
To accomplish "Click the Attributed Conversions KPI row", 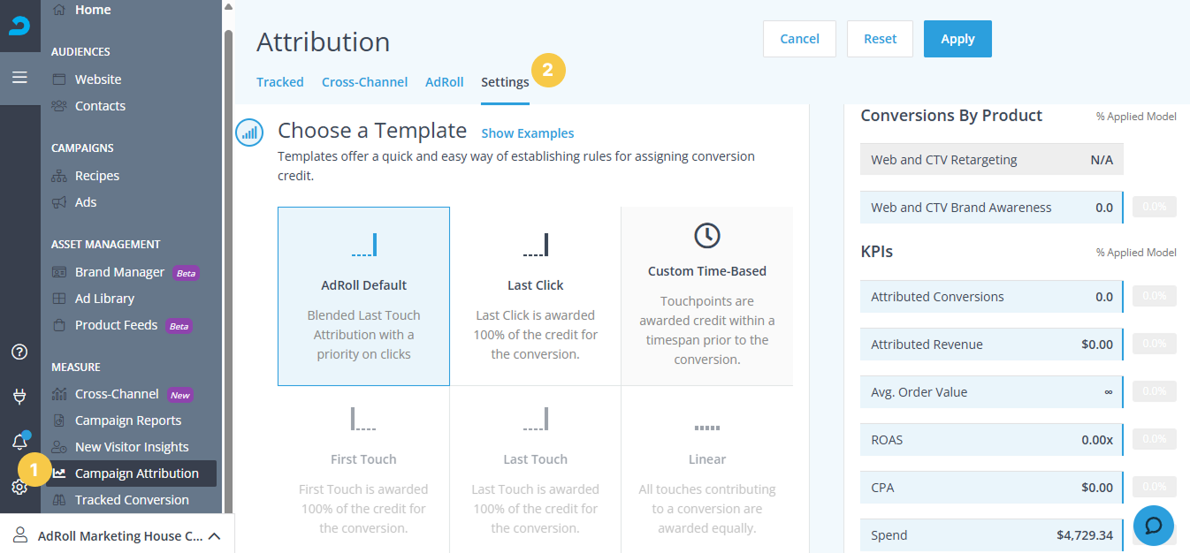I will point(992,297).
